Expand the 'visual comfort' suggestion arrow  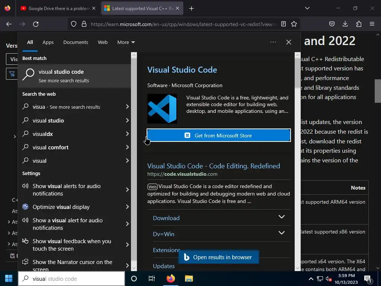pyautogui.click(x=127, y=147)
